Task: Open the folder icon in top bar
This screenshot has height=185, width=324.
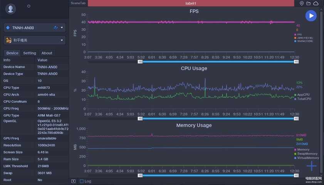Action: [309, 3]
